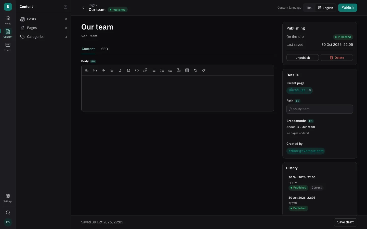Screen dimensions: 367x229
Task: Edit the 'Our team' page title
Action: pyautogui.click(x=97, y=27)
